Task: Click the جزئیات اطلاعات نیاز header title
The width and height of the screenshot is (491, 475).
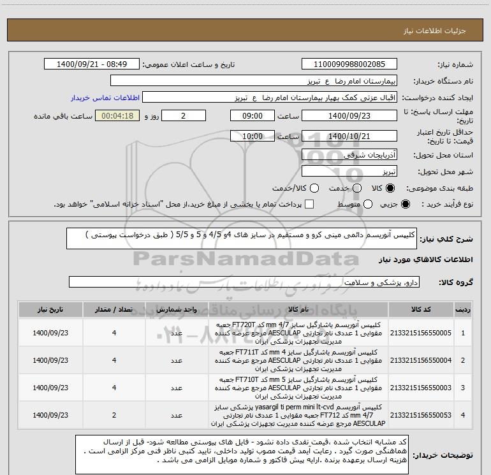Action: pyautogui.click(x=435, y=31)
